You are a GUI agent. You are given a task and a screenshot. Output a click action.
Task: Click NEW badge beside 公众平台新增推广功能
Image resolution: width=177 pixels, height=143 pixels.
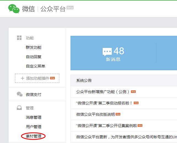133,91
